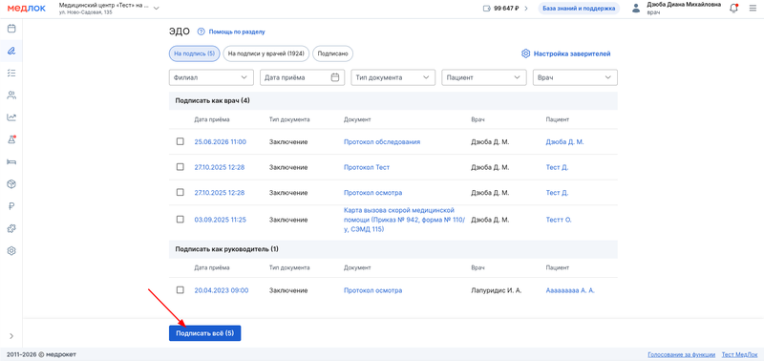This screenshot has width=764, height=361.
Task: Tick checkbox for 25.06.2026 11:00 row
Action: (x=180, y=141)
